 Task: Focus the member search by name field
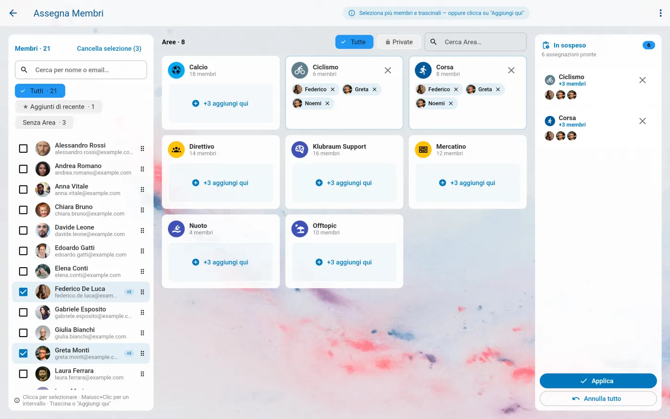point(81,70)
